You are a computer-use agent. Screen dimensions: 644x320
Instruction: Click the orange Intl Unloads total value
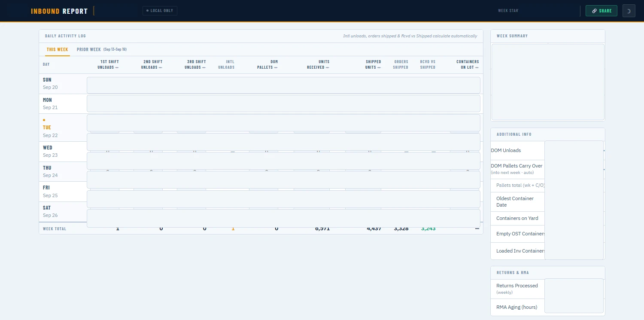233,229
